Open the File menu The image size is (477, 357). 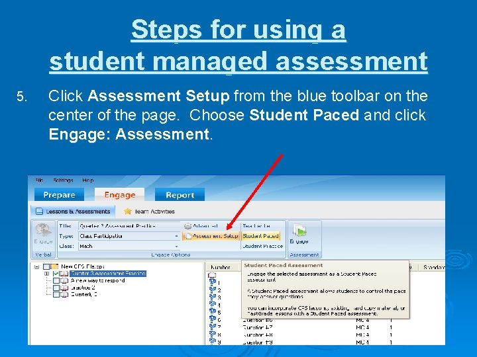point(39,180)
